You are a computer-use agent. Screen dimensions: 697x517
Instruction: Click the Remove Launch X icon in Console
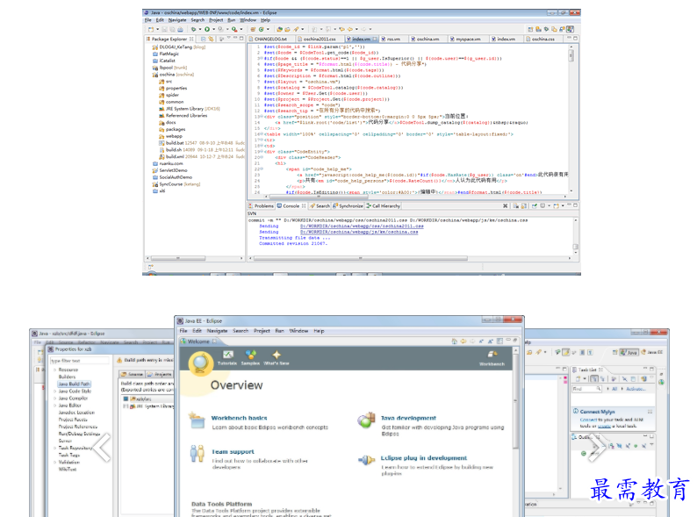coord(505,205)
